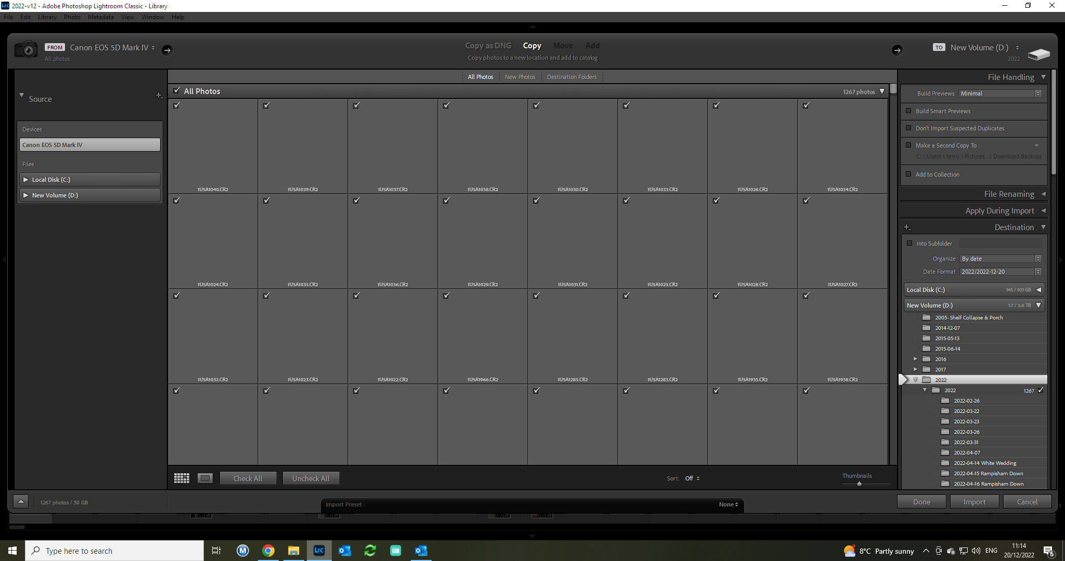Click the Import button
This screenshot has height=561, width=1065.
tap(975, 501)
